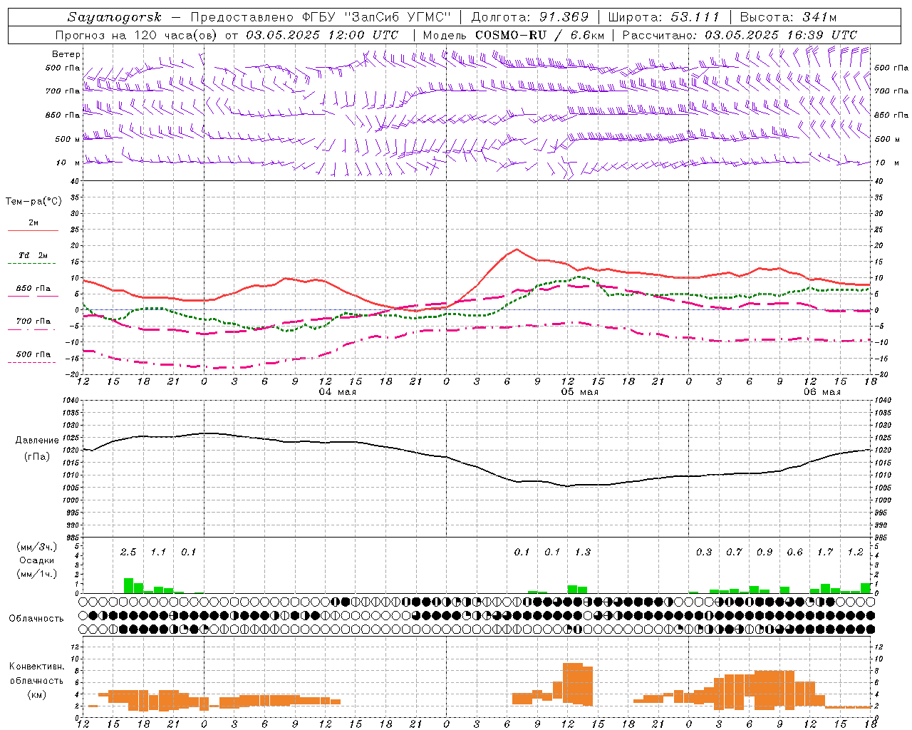
Task: Click the 0.3 precipitation total value
Action: (704, 552)
